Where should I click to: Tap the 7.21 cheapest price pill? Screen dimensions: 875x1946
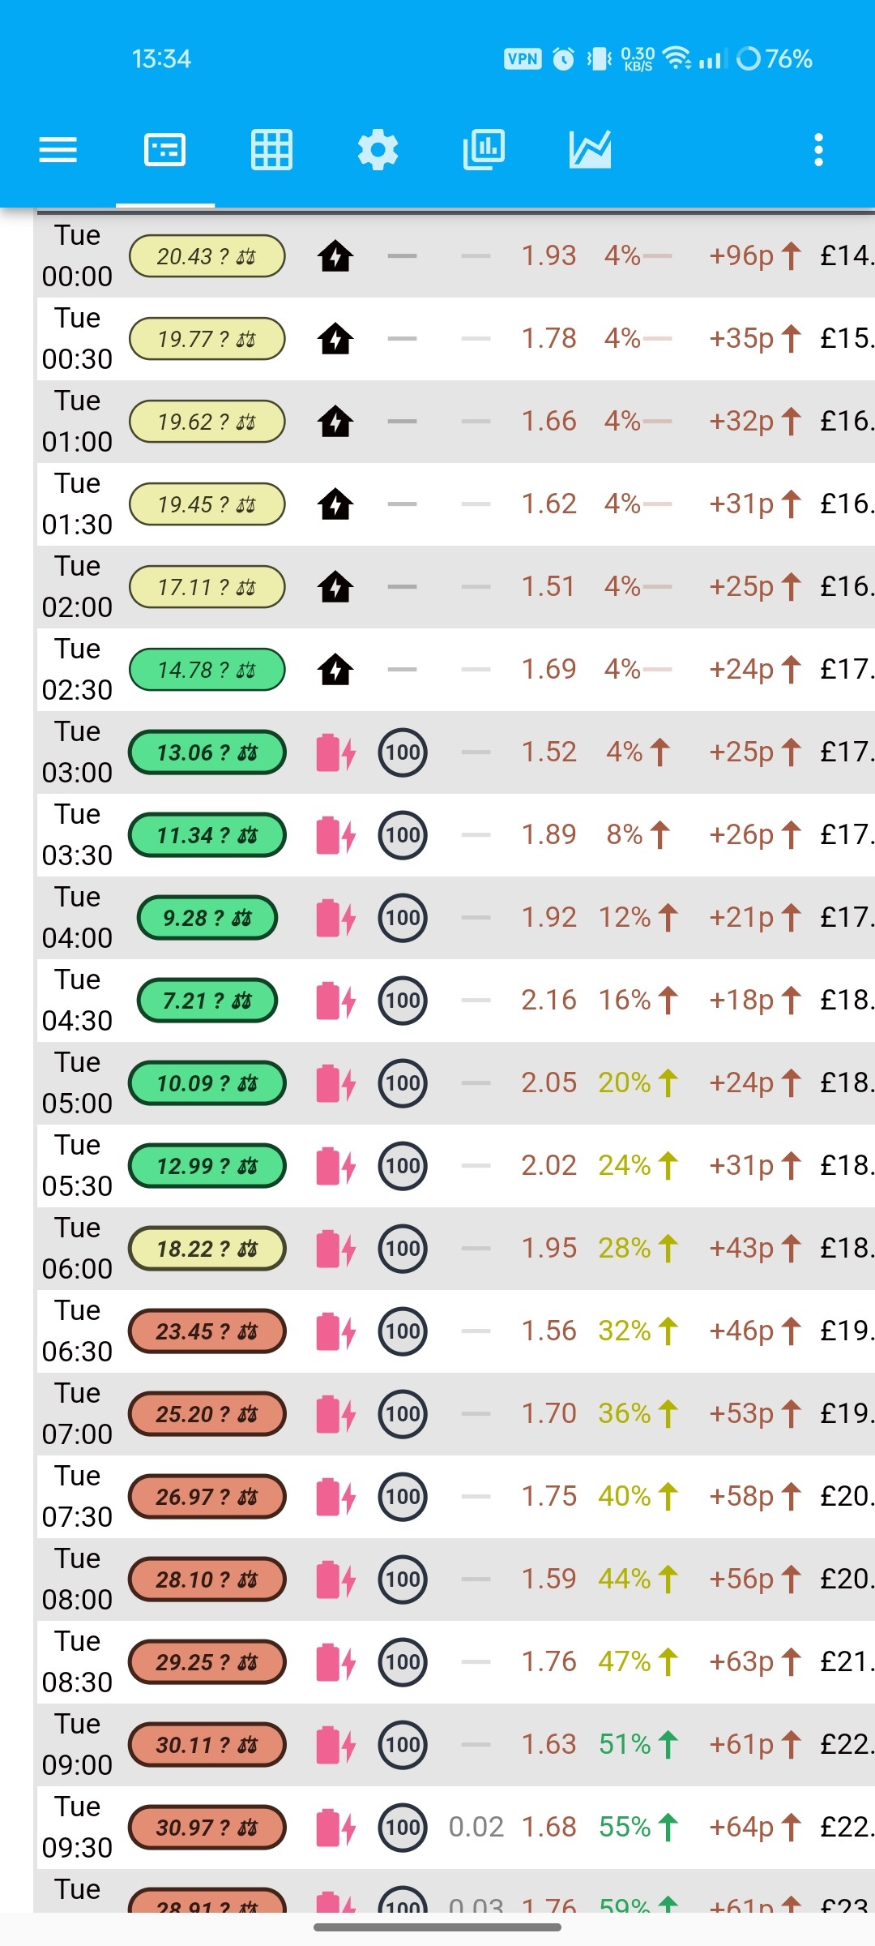(x=207, y=1001)
